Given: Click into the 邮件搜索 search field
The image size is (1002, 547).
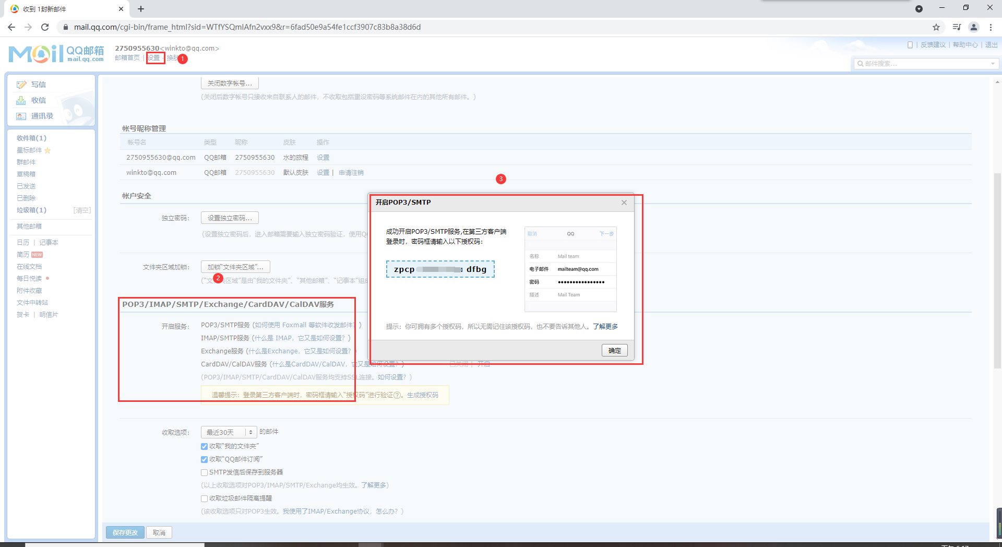Looking at the screenshot, I should tap(925, 64).
